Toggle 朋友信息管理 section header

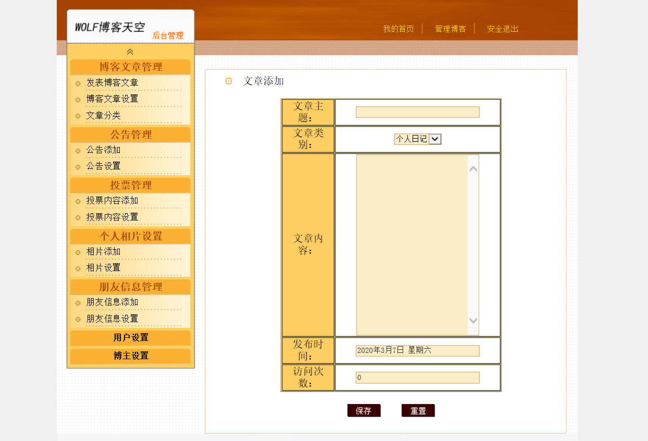click(130, 287)
